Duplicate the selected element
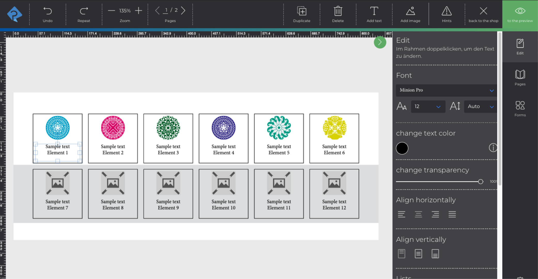The width and height of the screenshot is (538, 279). point(301,11)
